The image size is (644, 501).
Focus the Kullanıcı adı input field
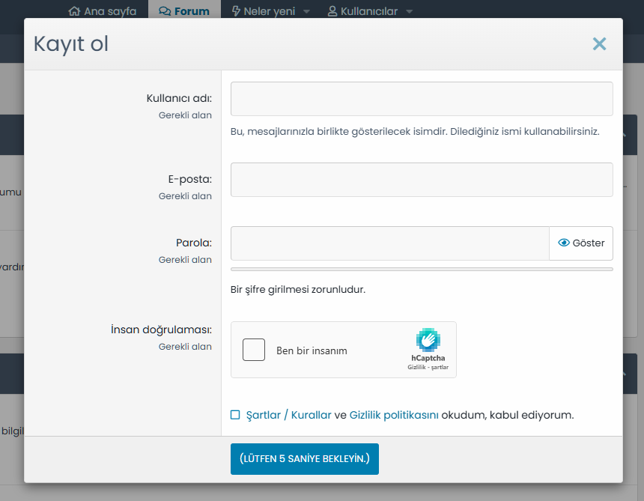tap(422, 99)
